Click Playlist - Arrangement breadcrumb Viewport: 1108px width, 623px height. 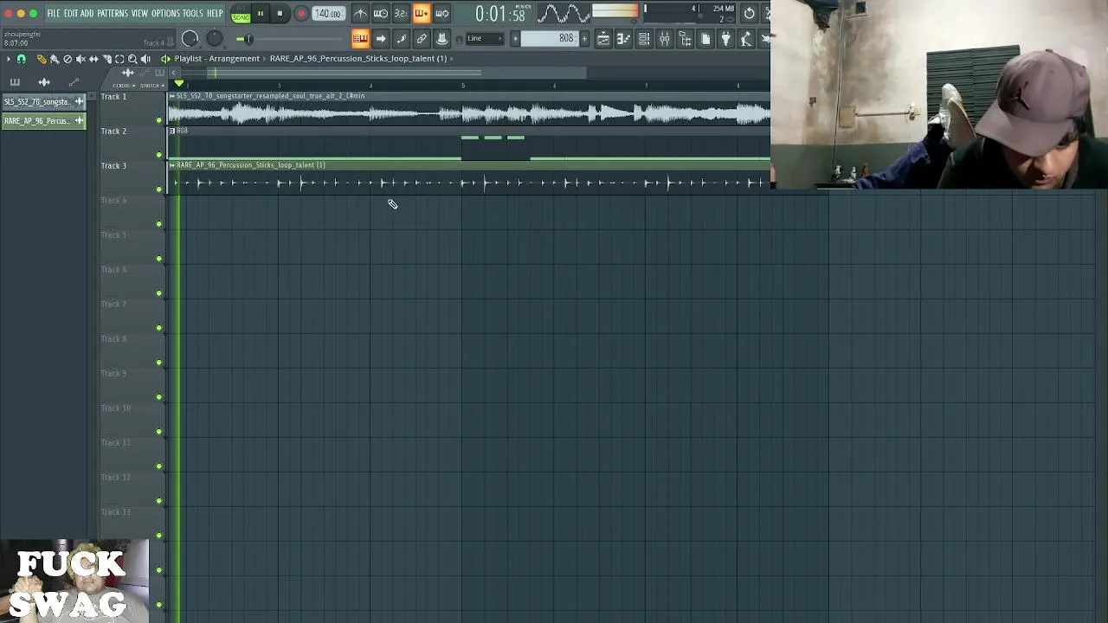tap(217, 59)
